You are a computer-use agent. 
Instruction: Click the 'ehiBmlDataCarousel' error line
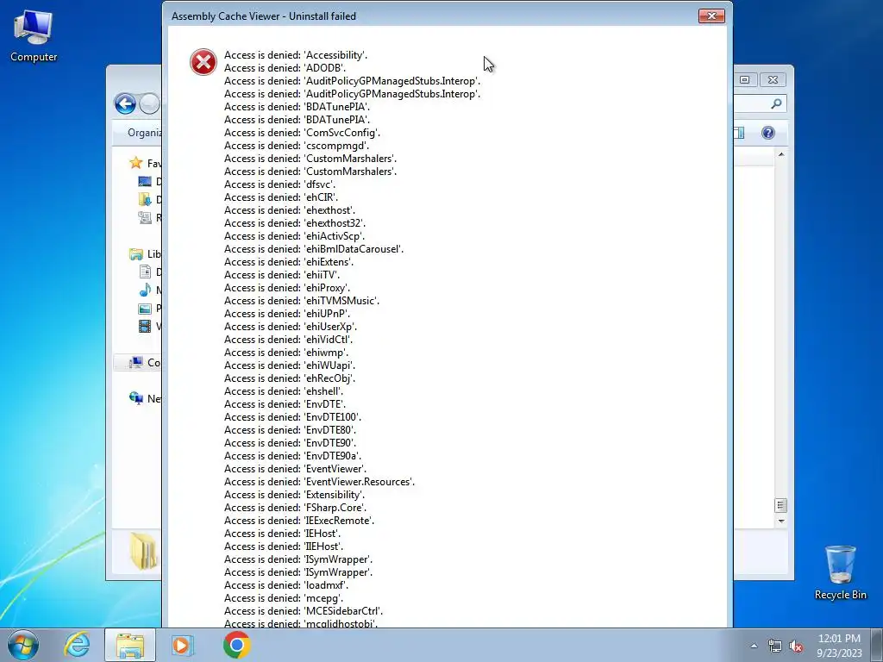point(314,249)
